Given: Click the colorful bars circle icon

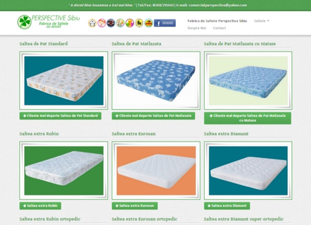Looking at the screenshot, I should 130,23.
